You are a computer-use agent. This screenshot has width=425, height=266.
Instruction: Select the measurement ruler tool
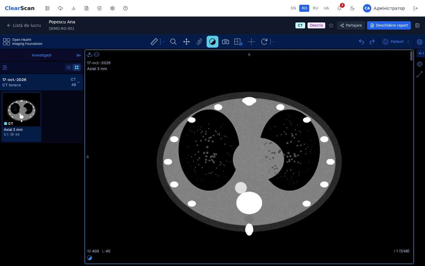click(x=154, y=42)
